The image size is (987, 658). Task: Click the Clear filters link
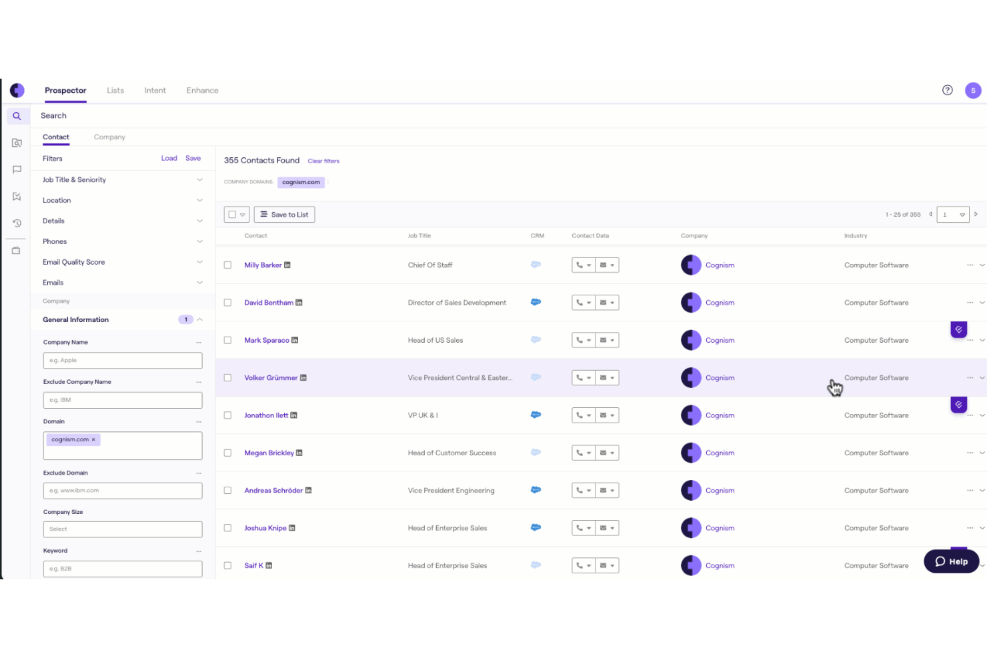pos(323,161)
